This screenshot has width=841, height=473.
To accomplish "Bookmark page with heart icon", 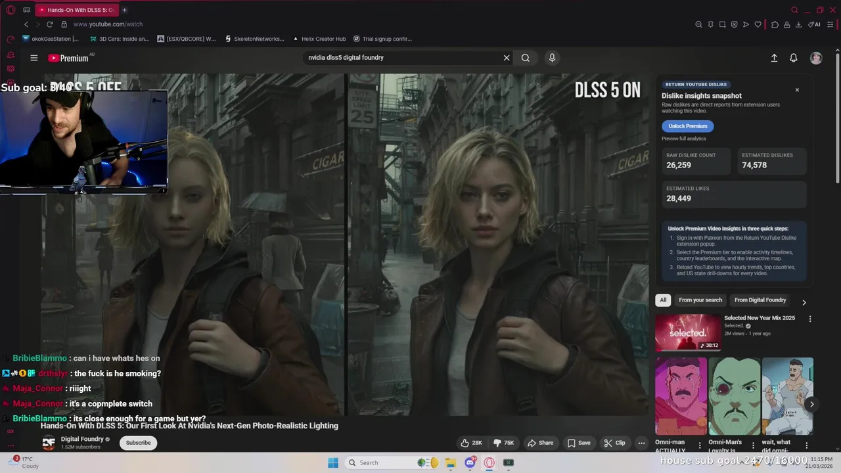I will tap(758, 24).
